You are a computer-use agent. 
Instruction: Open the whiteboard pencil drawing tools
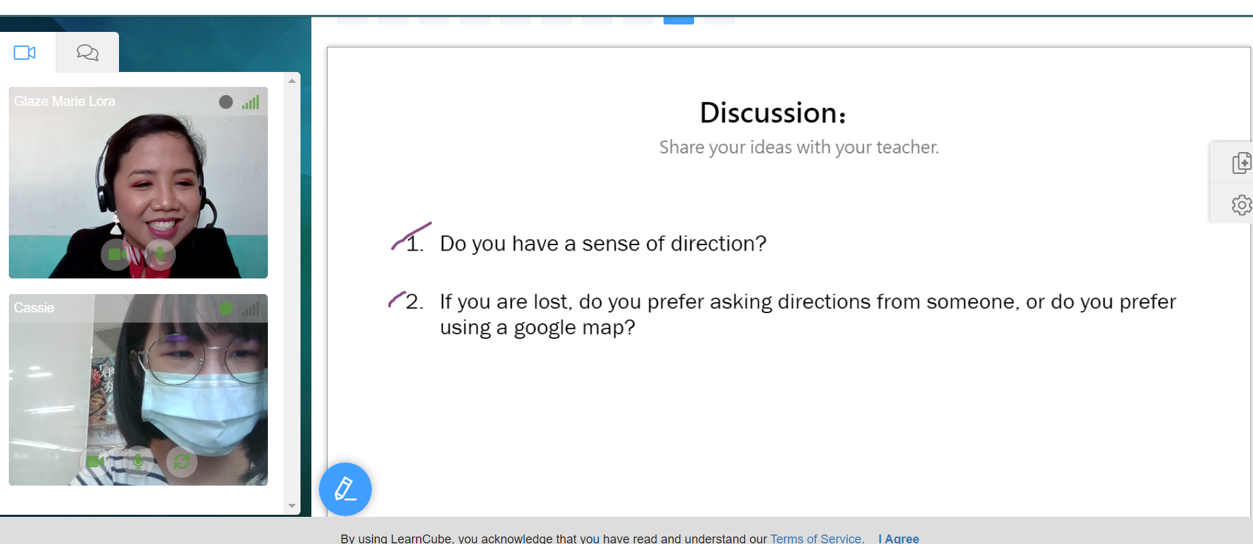345,489
